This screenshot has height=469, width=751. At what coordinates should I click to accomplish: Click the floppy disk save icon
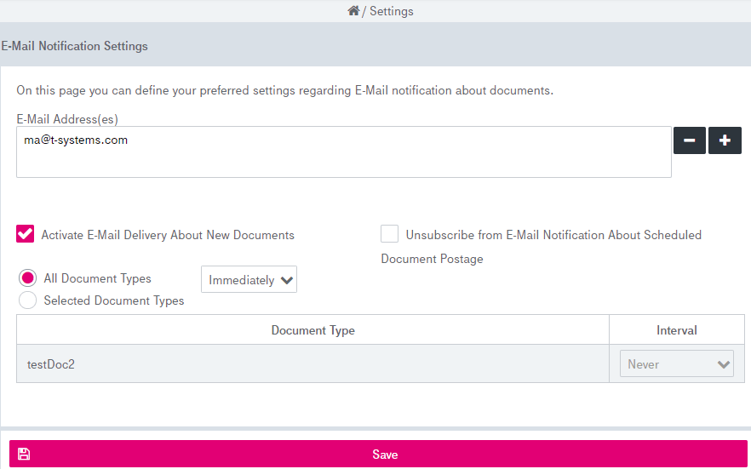pyautogui.click(x=24, y=454)
